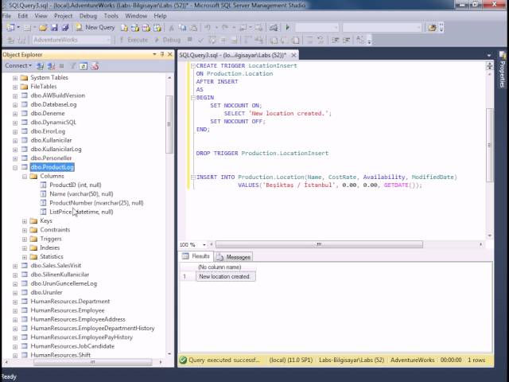Click the New Query toolbar button
Screen dimensions: 509x382
coord(95,28)
